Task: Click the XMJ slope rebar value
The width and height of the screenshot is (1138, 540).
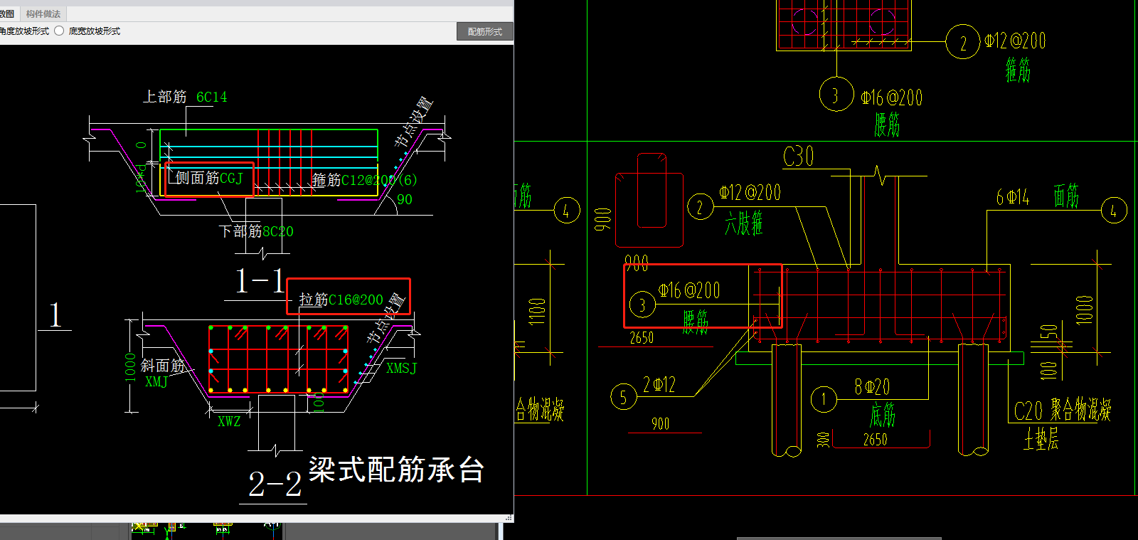Action: coord(156,381)
